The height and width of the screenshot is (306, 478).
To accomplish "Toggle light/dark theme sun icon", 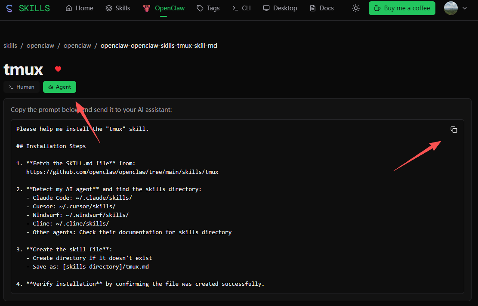I will 356,8.
